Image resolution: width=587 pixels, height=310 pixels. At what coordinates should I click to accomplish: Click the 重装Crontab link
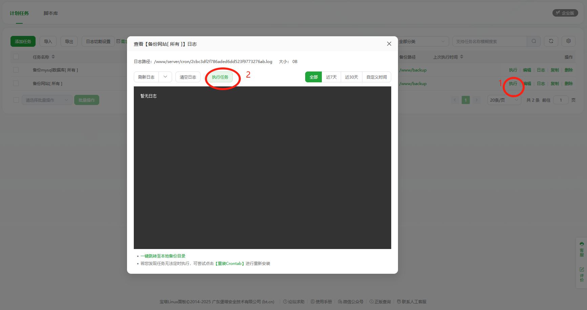(230, 264)
